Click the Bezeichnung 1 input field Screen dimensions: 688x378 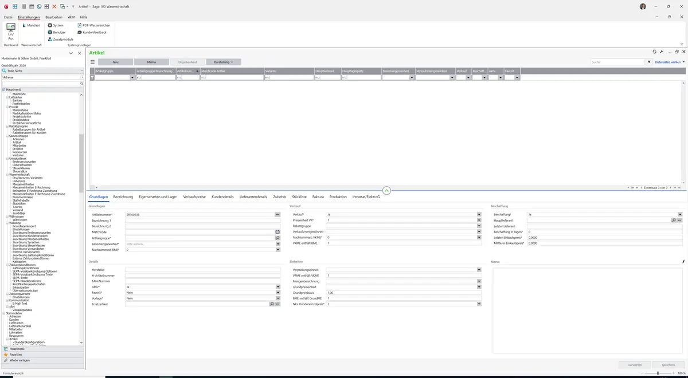coord(202,220)
